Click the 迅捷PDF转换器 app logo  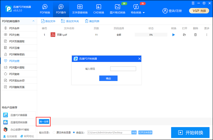coord(9,9)
